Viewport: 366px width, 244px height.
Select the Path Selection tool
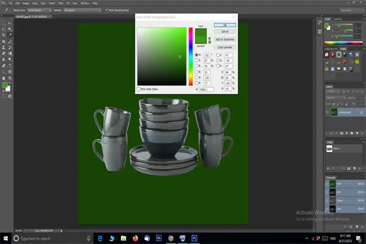pos(4,72)
